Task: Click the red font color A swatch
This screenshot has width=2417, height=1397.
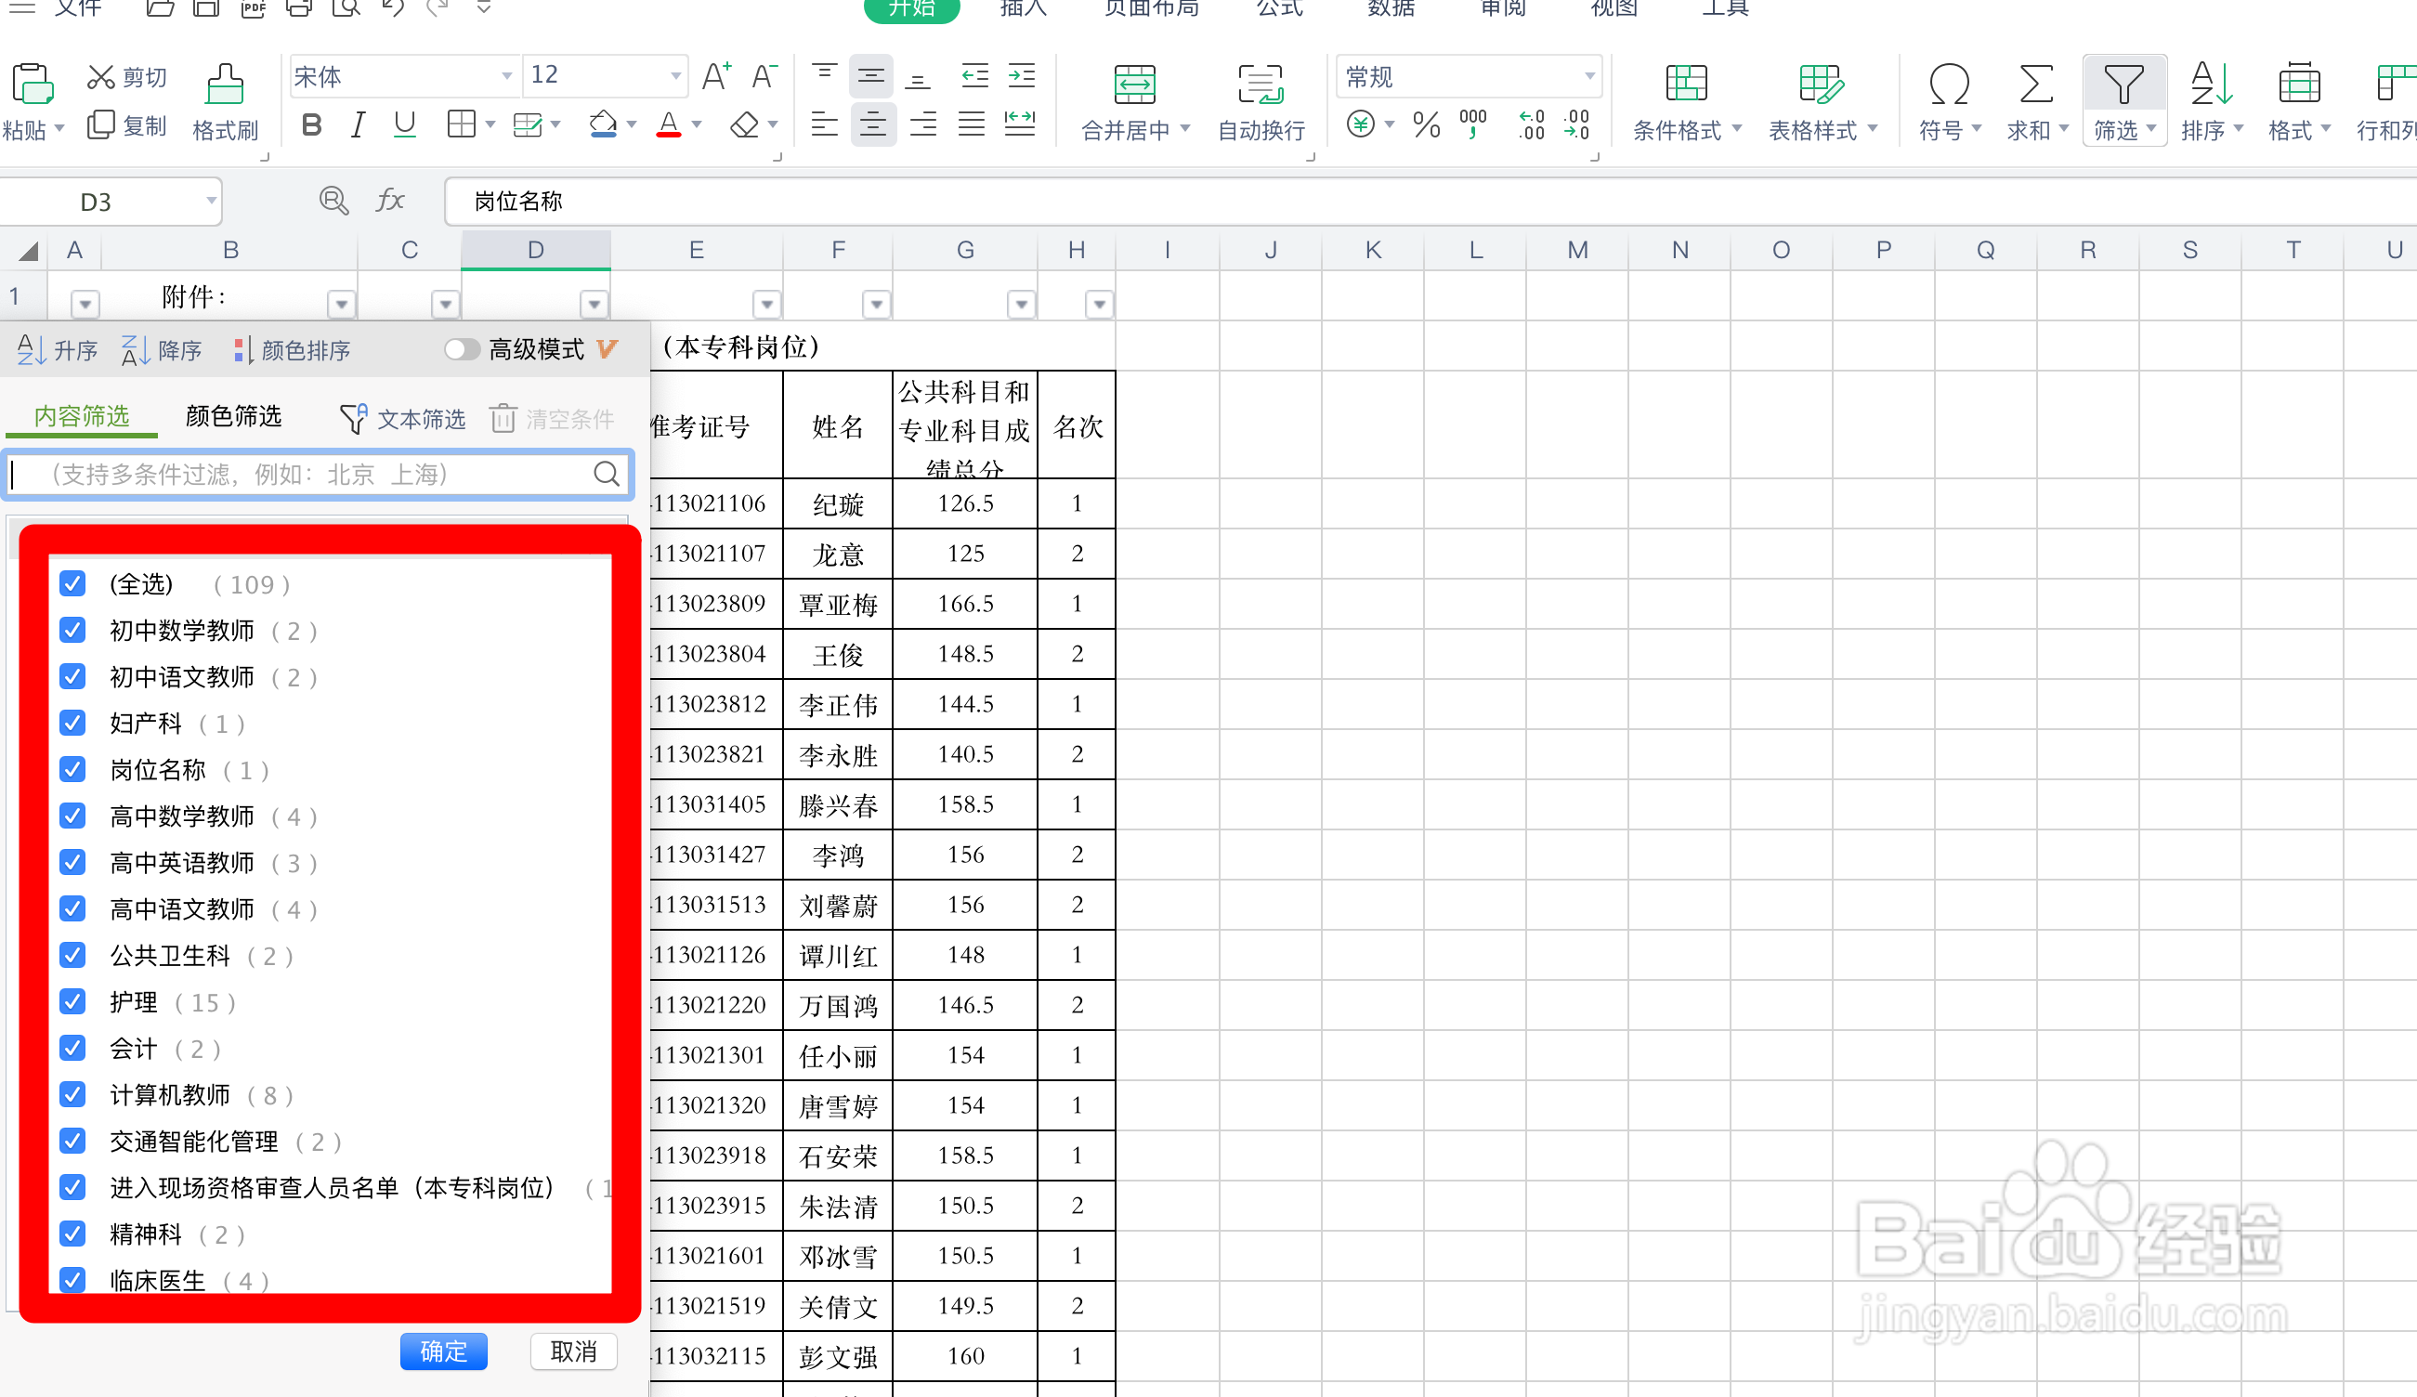Action: (669, 124)
